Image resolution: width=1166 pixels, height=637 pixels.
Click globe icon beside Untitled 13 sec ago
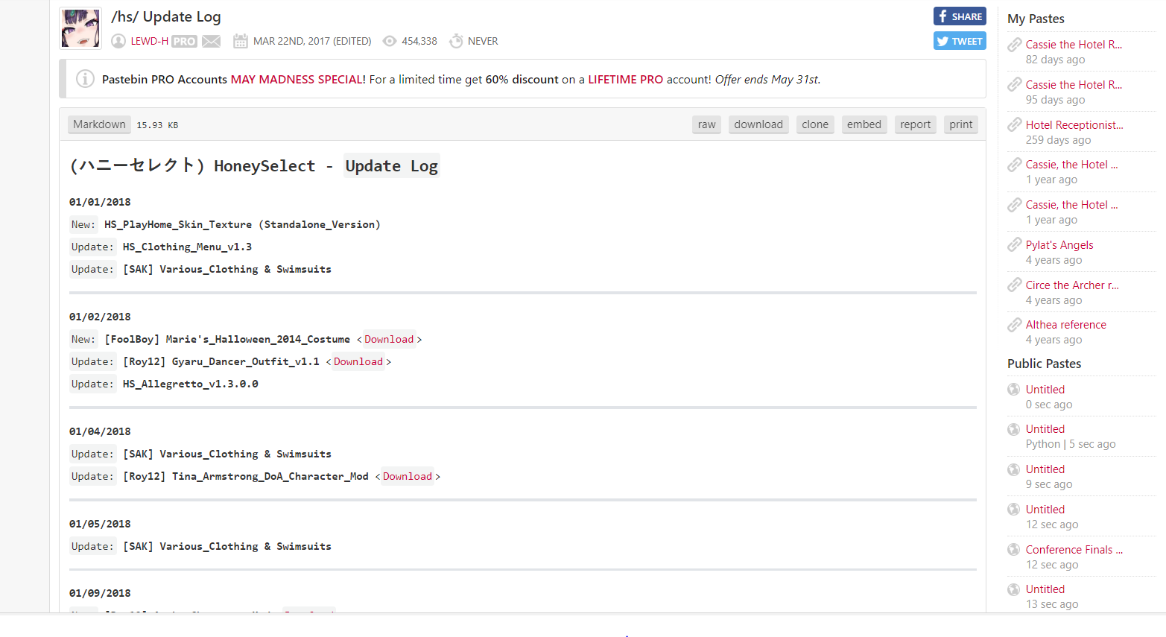point(1013,589)
